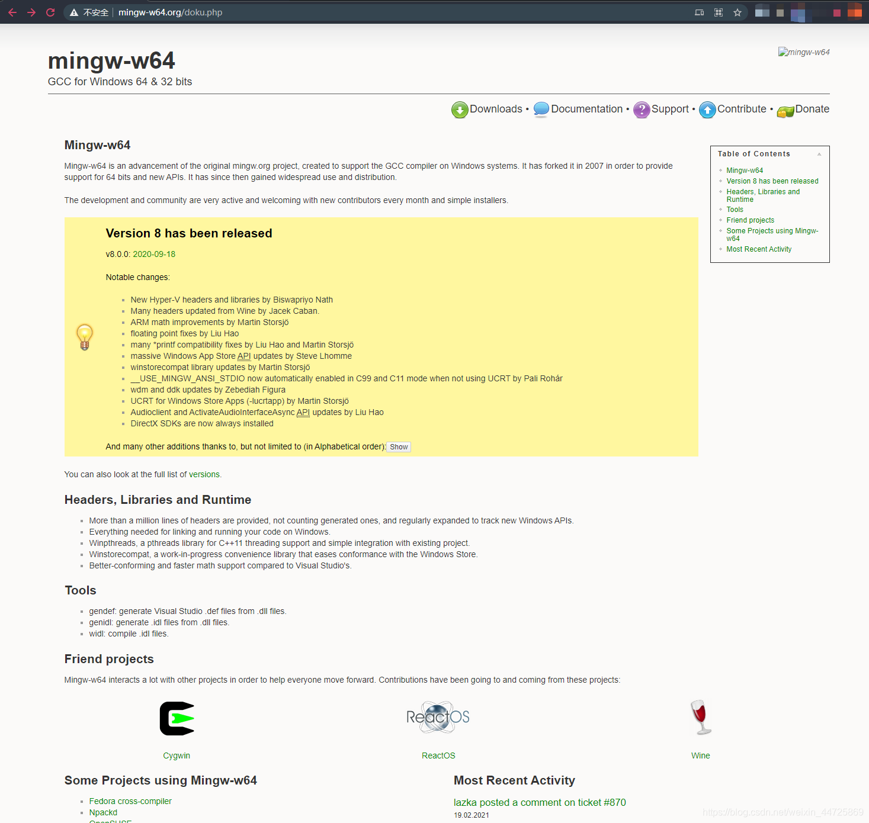Click 'gendef: generate Visual Studio .def files' item
Viewport: 869px width, 823px height.
coord(188,611)
